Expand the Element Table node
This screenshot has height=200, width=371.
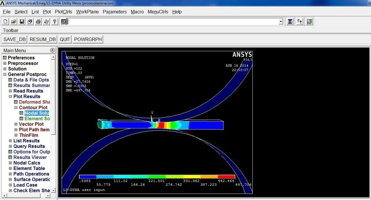[10, 168]
